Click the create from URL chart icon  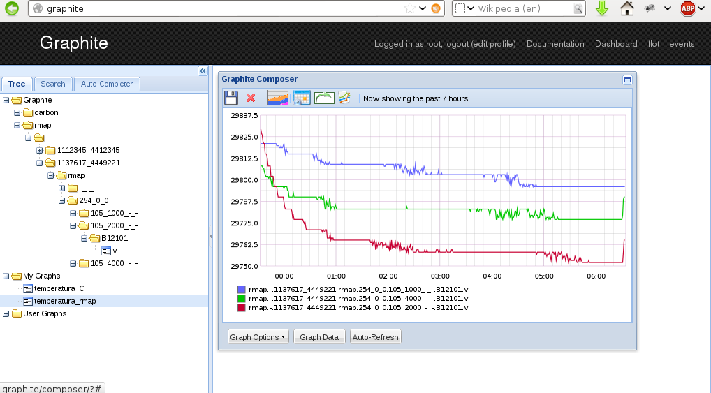(344, 98)
